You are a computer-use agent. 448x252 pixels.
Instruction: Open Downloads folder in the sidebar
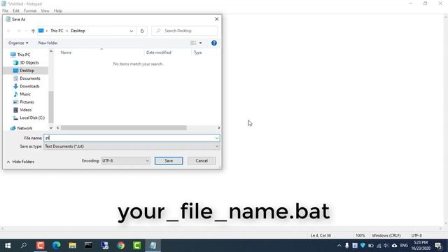29,86
